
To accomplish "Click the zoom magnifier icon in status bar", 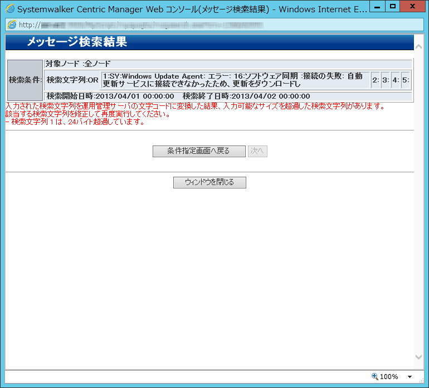I will (x=374, y=376).
